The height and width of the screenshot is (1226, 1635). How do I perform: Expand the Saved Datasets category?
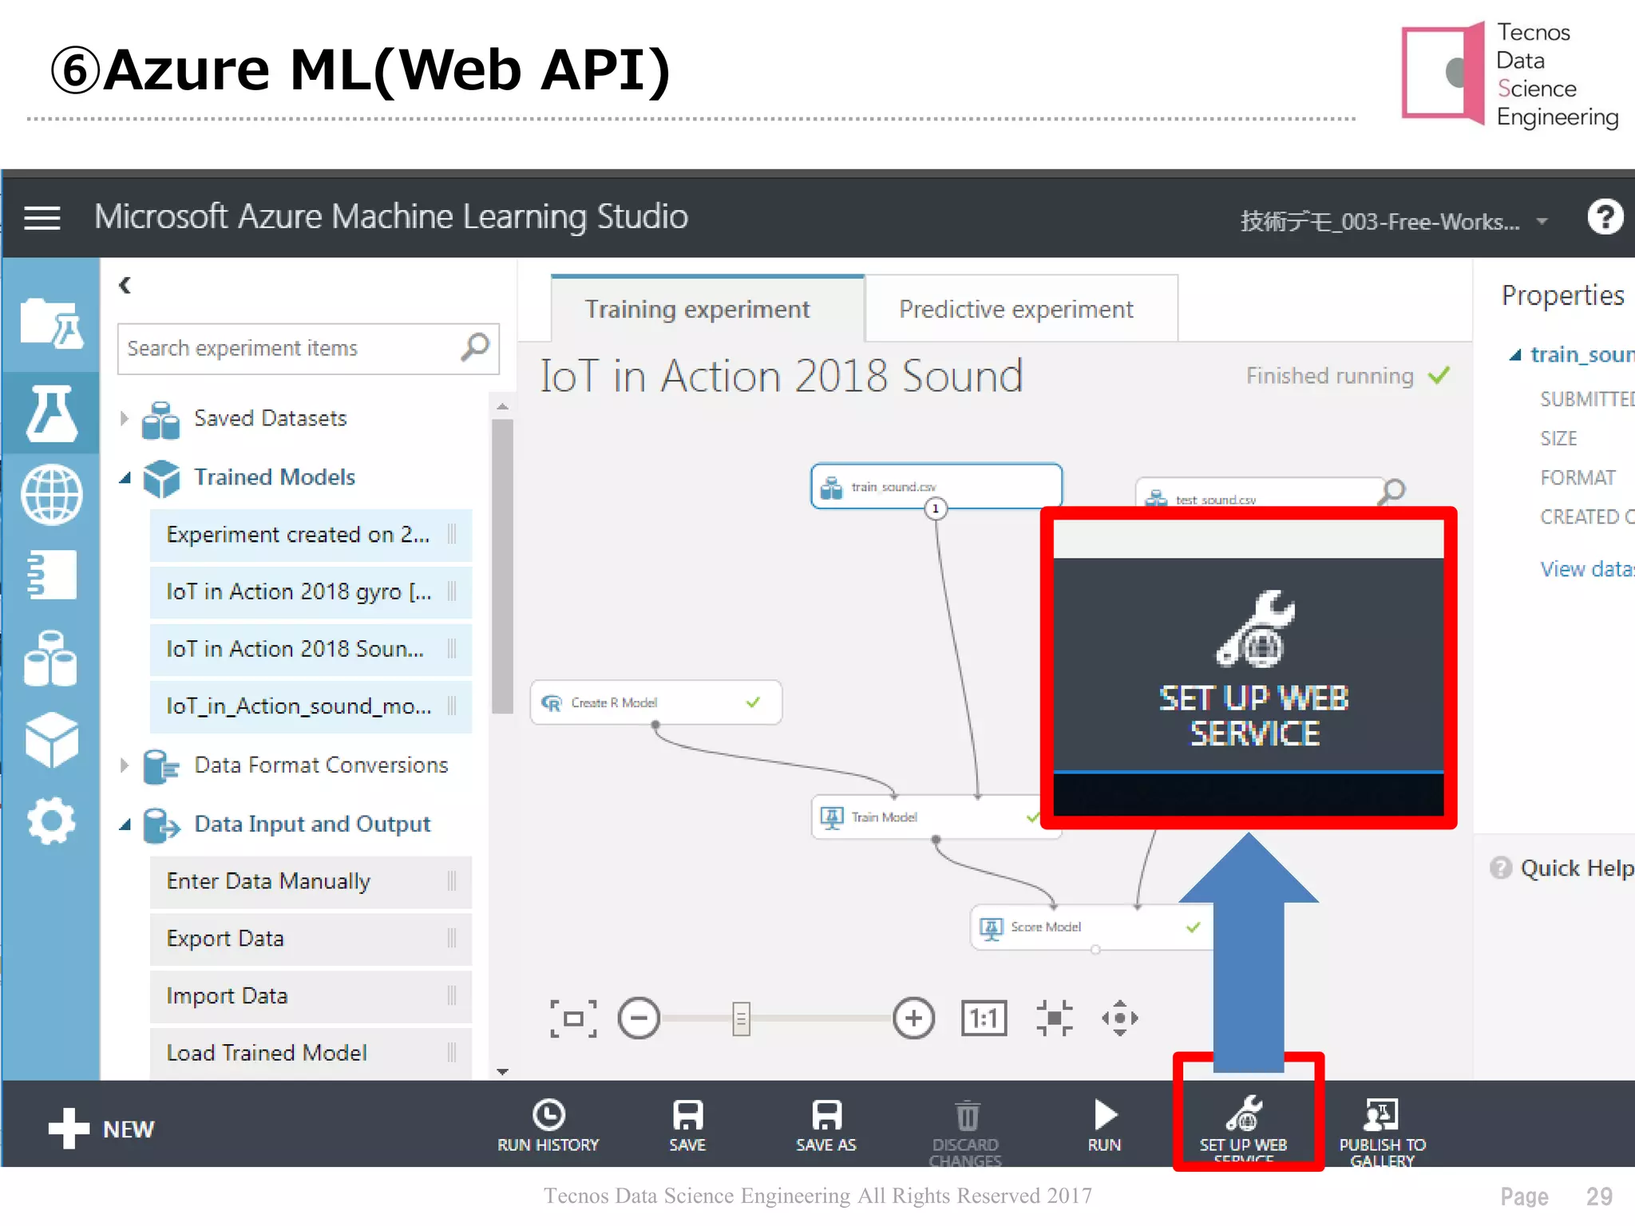pos(124,418)
